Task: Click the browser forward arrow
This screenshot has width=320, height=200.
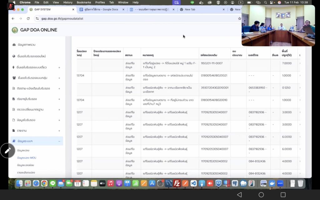Action: (21, 18)
